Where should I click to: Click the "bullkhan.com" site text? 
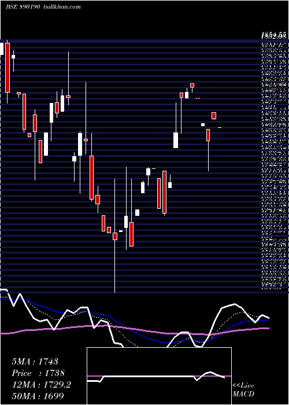tap(62, 7)
